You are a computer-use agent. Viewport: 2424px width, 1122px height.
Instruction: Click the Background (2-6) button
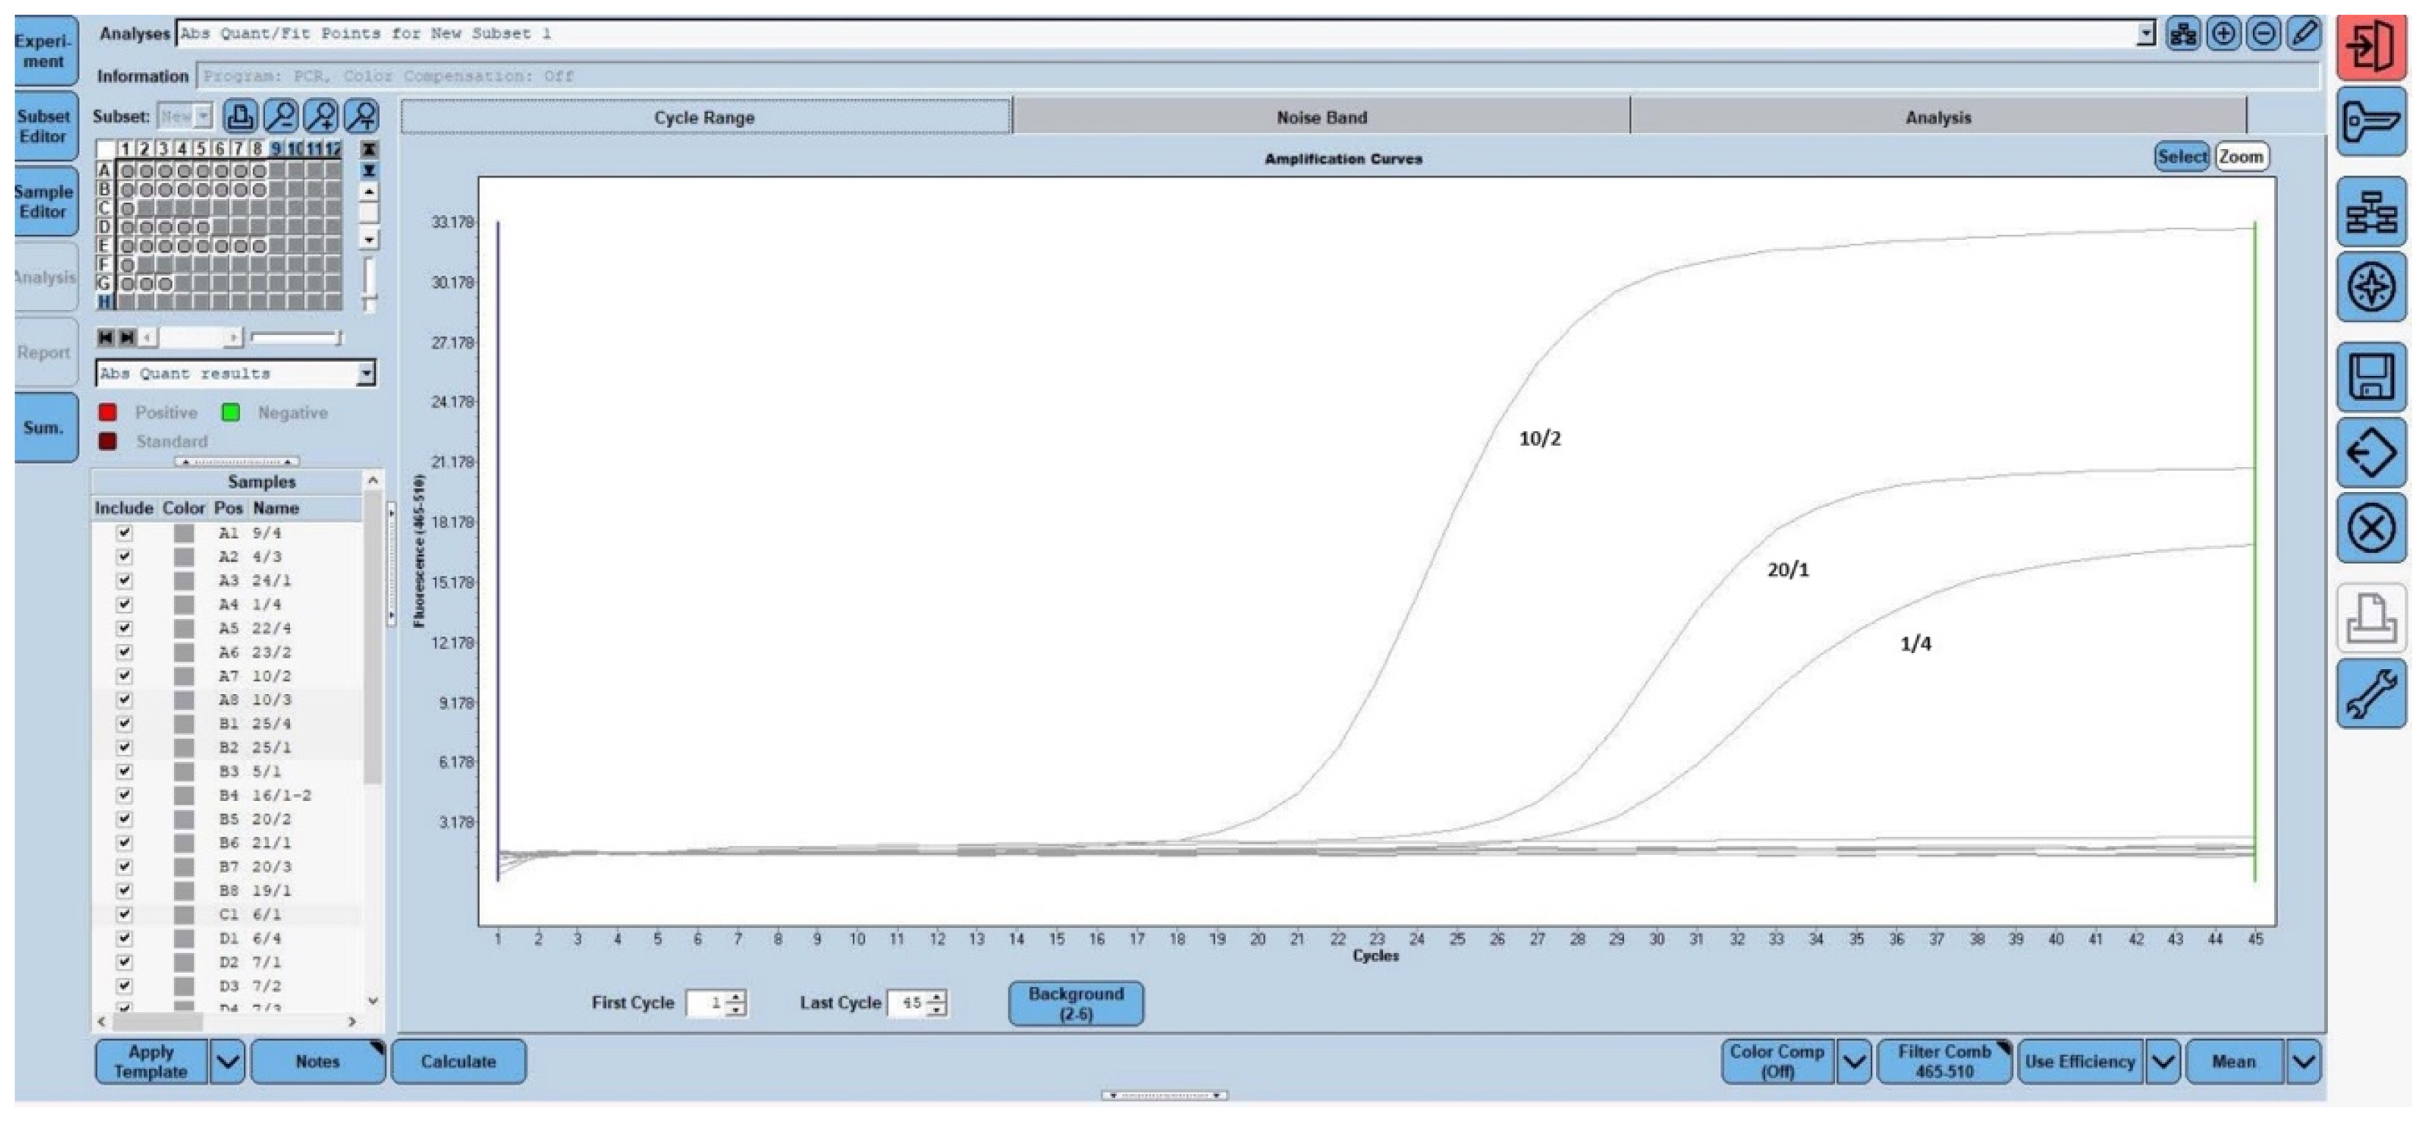tap(1075, 1004)
